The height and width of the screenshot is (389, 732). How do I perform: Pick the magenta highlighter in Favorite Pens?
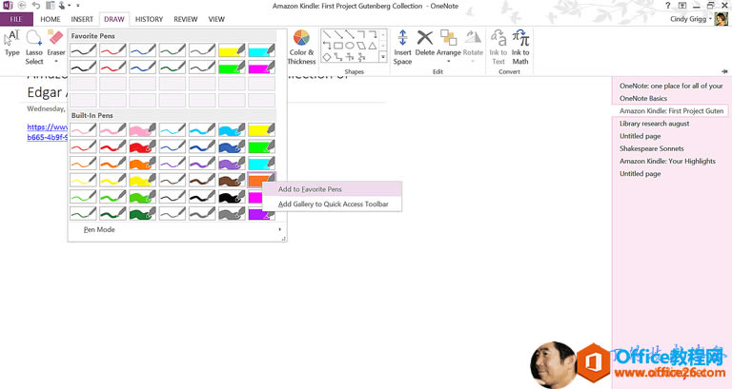(261, 68)
